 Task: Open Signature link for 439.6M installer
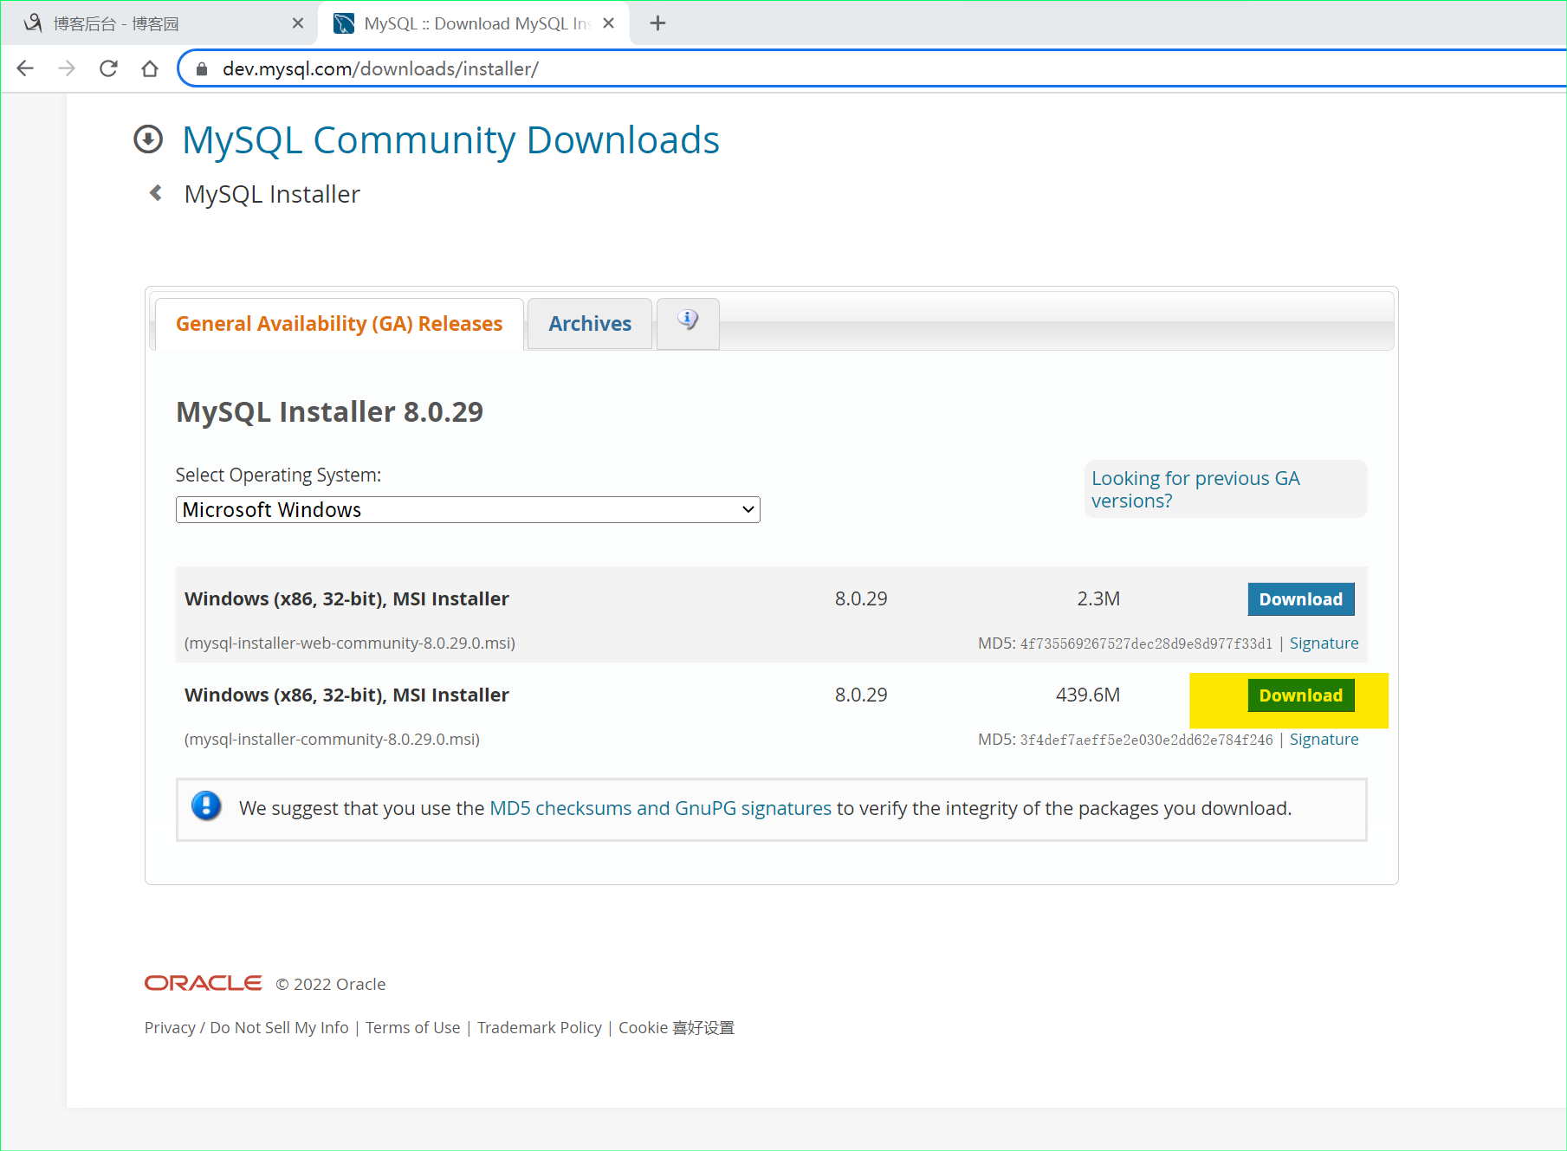pyautogui.click(x=1324, y=740)
